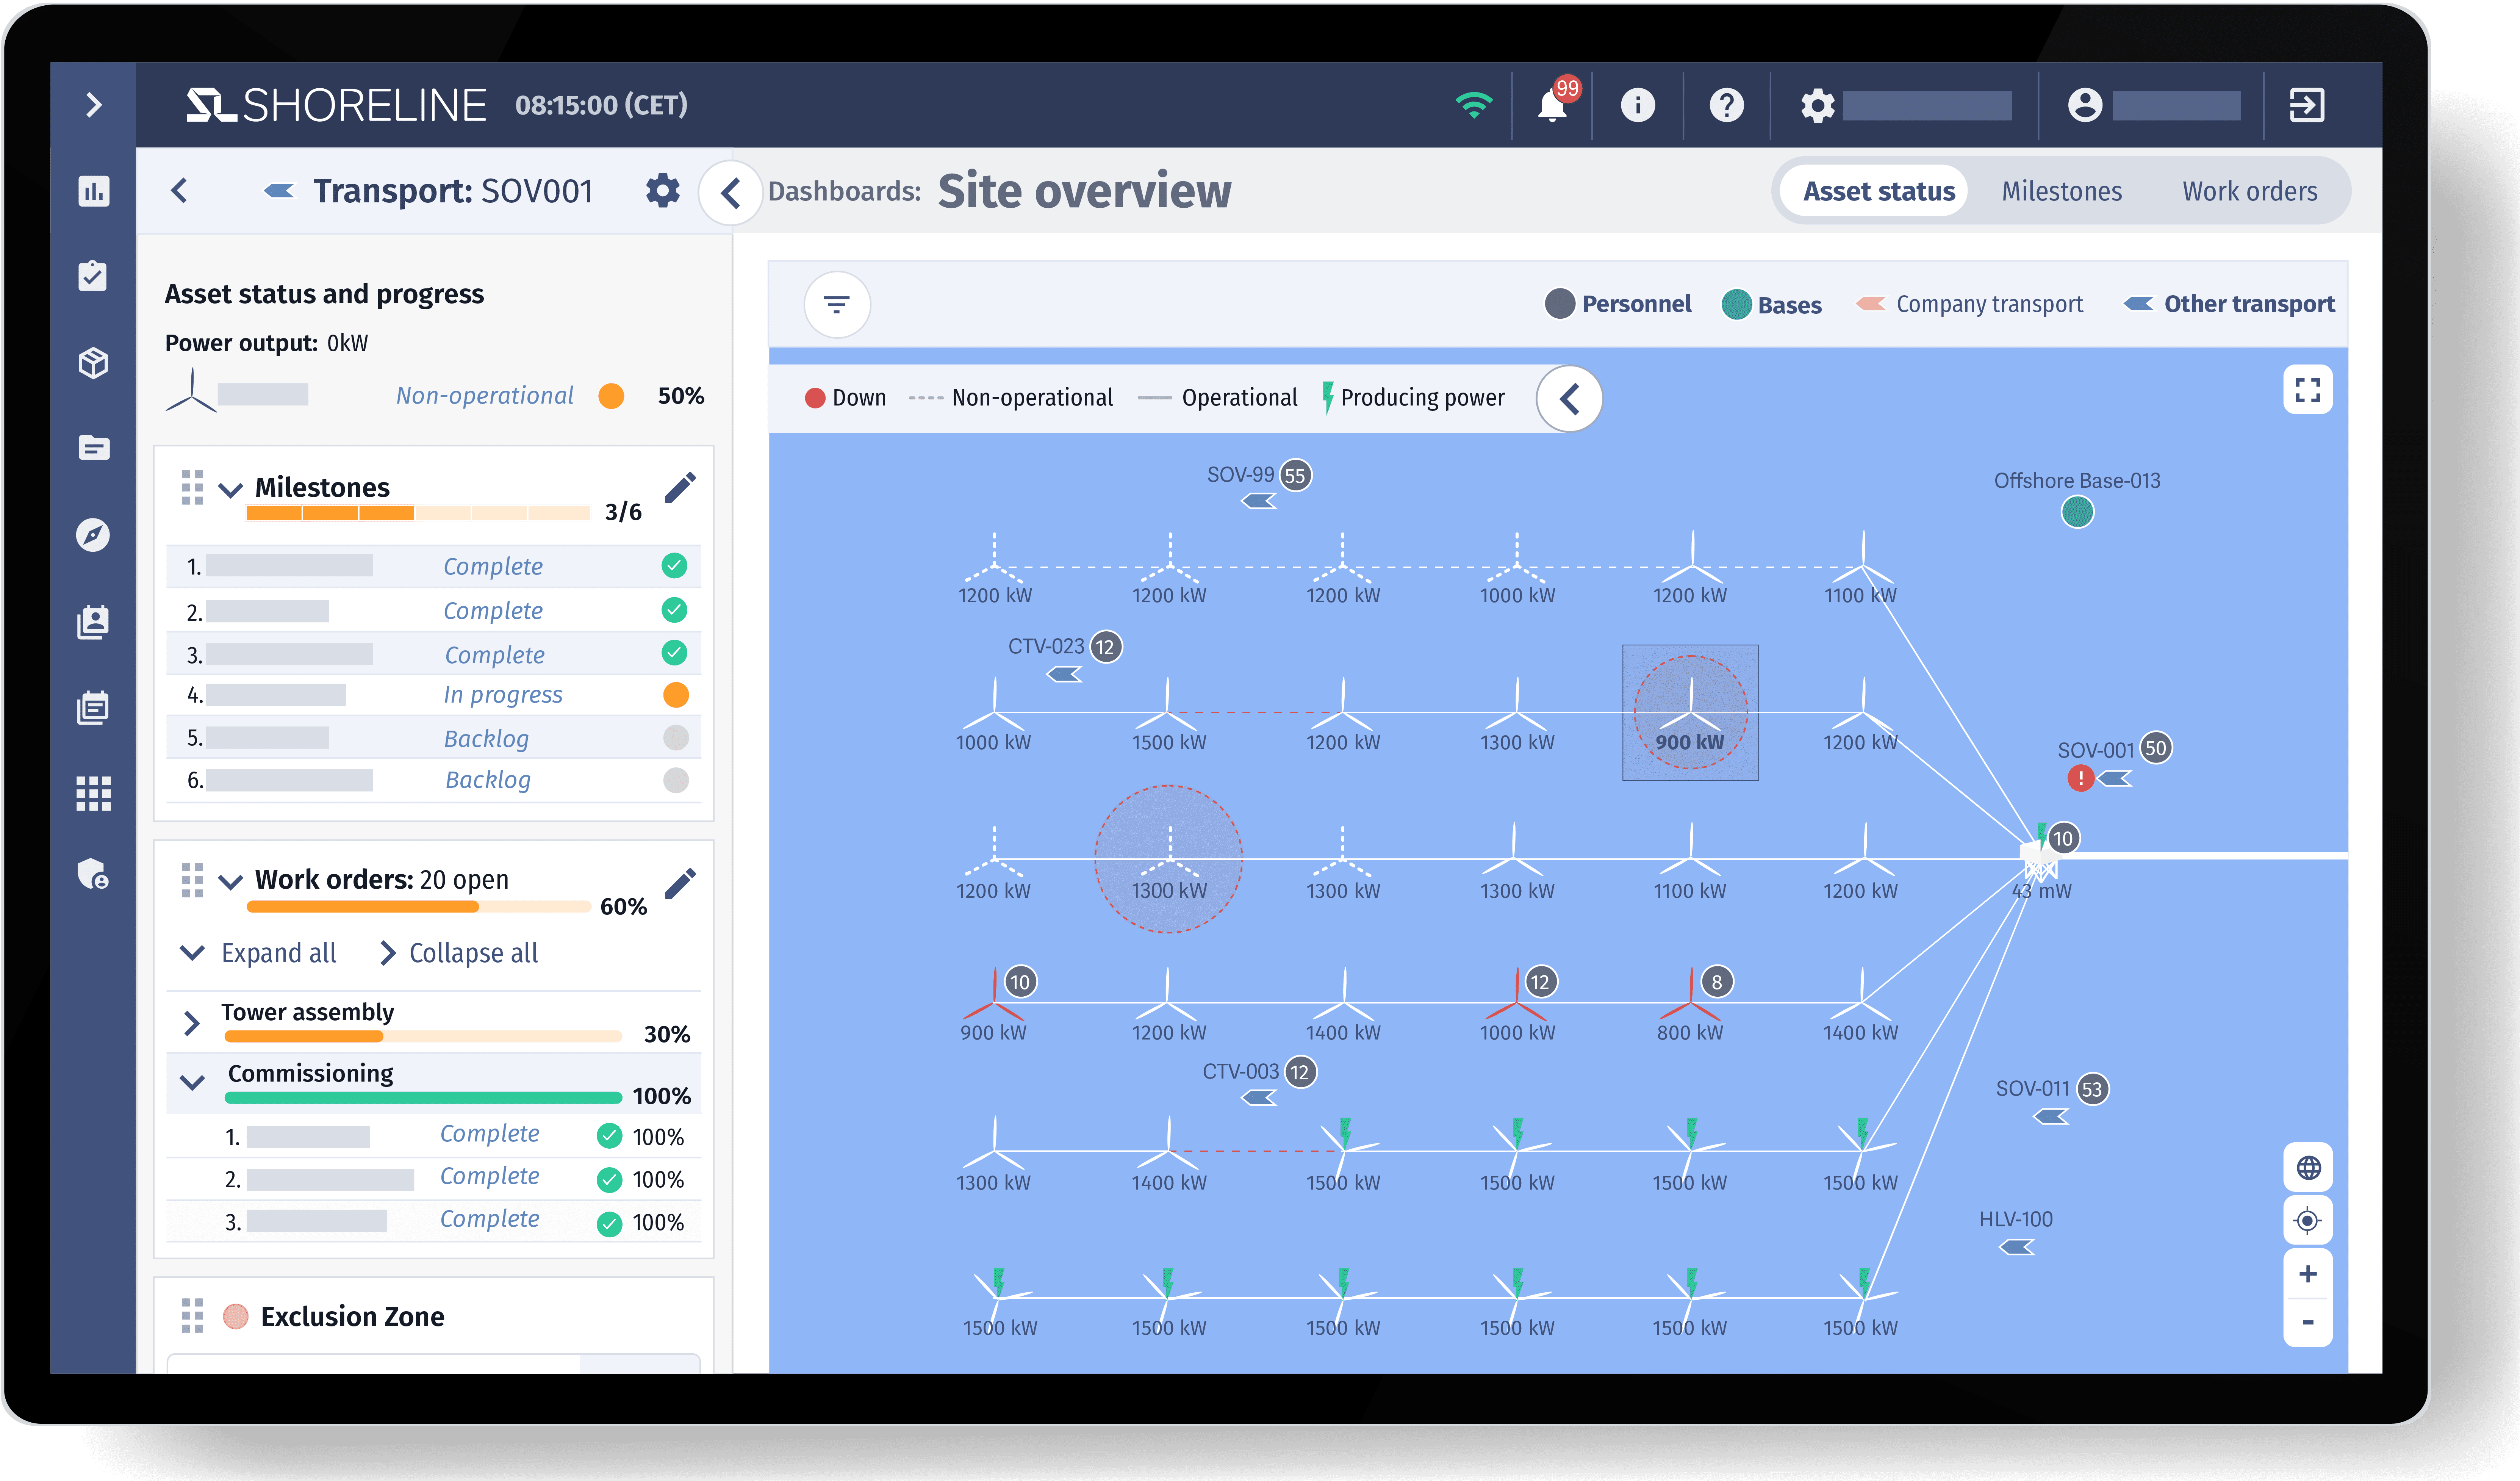The width and height of the screenshot is (2520, 1481).
Task: Open the notifications bell icon
Action: pyautogui.click(x=1551, y=104)
